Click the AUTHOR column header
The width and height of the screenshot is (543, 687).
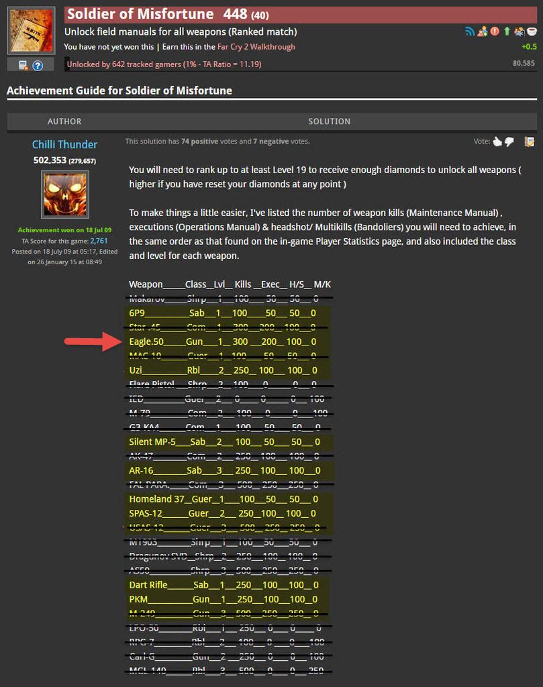coord(64,121)
